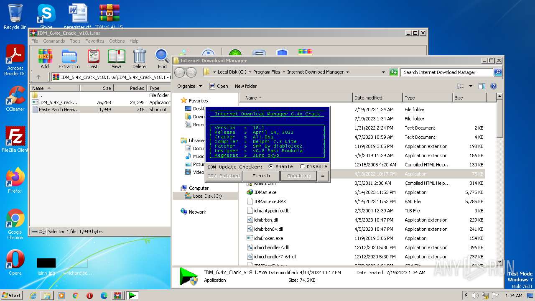This screenshot has height=301, width=535.
Task: Open WinRAR Help menu
Action: click(x=134, y=41)
